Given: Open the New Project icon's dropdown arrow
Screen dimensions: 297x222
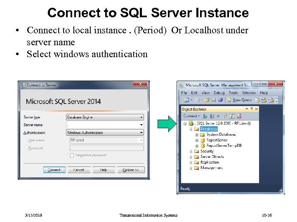Looking at the screenshot, I should coord(191,100).
